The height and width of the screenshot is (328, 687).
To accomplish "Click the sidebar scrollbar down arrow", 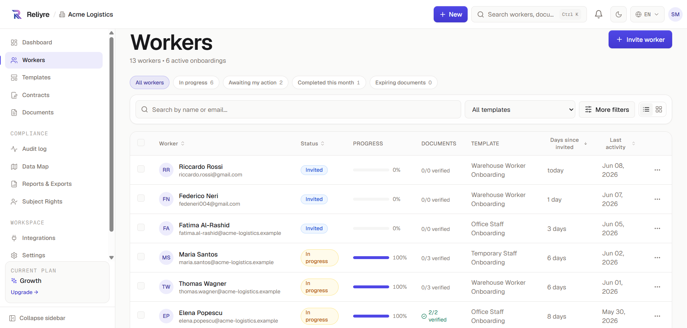I will (111, 258).
